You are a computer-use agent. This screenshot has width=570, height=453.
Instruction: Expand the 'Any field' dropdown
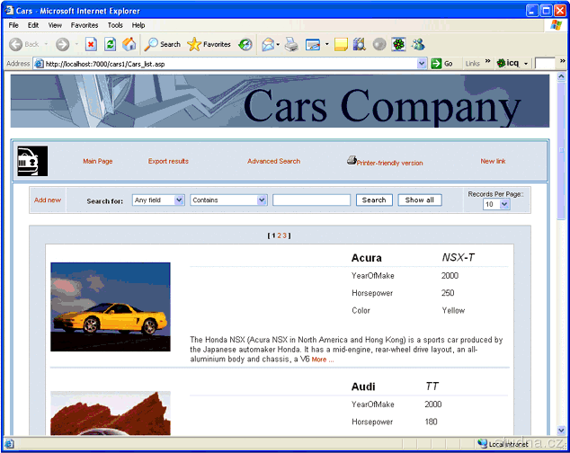pyautogui.click(x=158, y=200)
